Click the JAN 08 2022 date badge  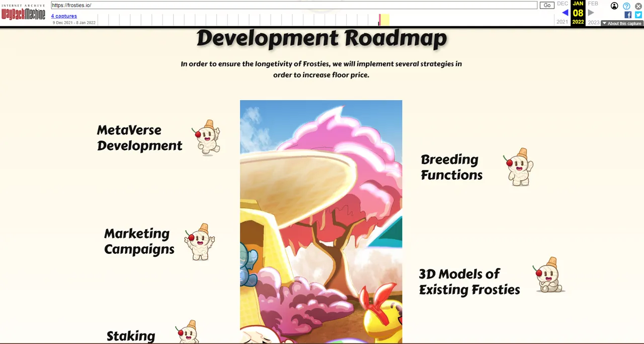[578, 13]
